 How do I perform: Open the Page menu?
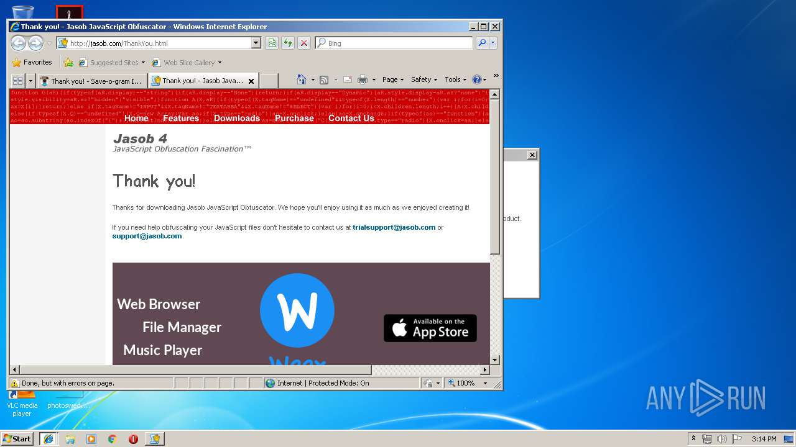pos(393,79)
